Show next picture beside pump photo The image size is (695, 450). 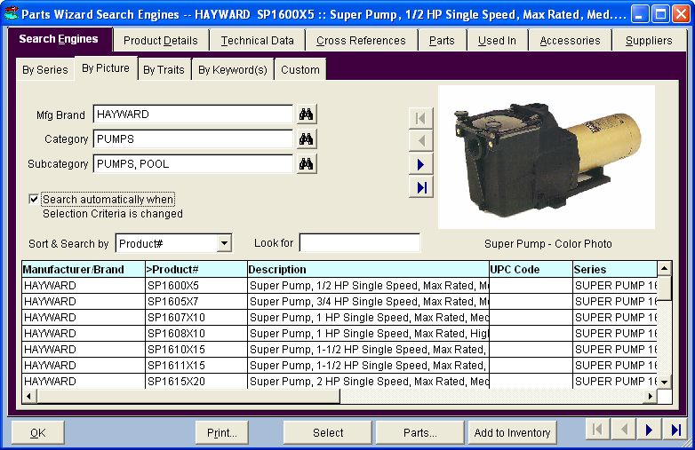point(420,164)
